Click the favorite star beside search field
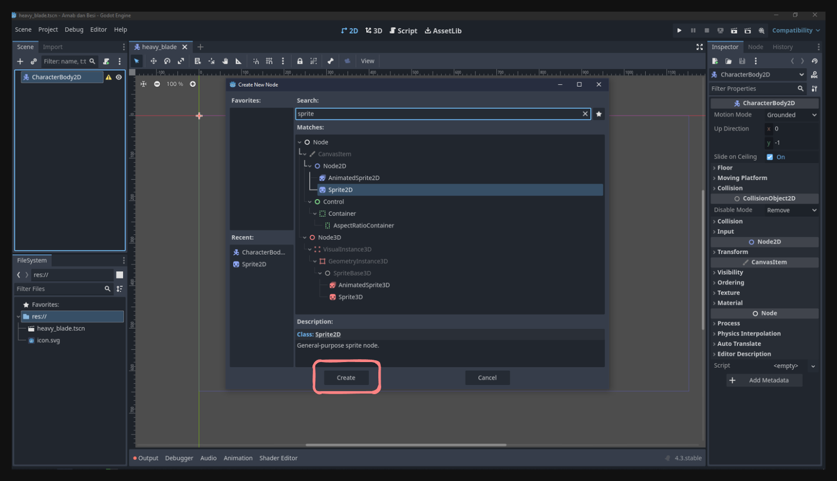Image resolution: width=837 pixels, height=481 pixels. (x=599, y=114)
